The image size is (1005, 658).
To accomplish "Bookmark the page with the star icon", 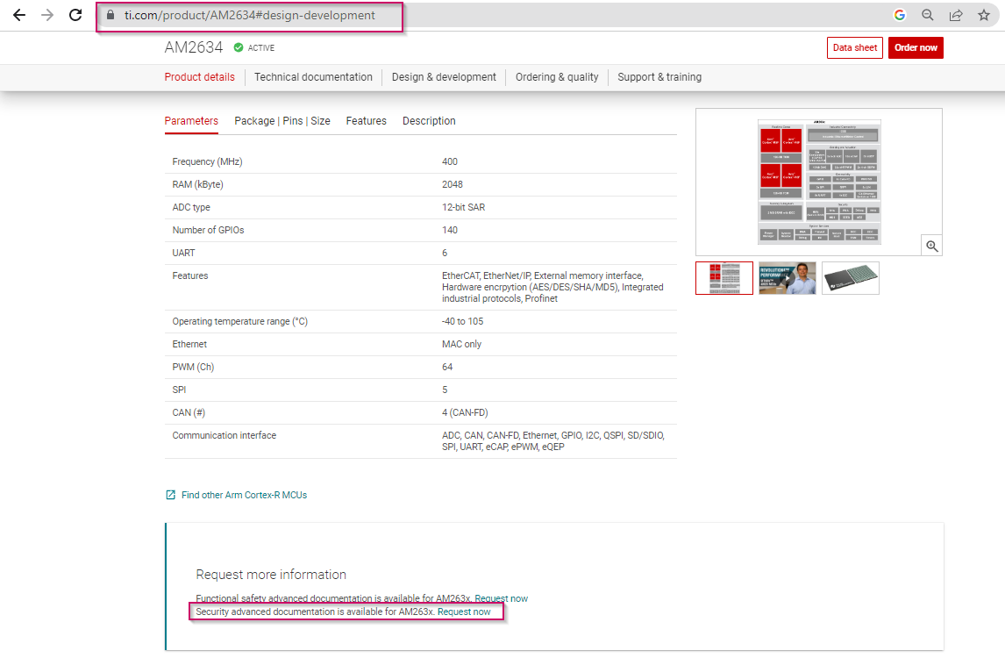I will (983, 15).
